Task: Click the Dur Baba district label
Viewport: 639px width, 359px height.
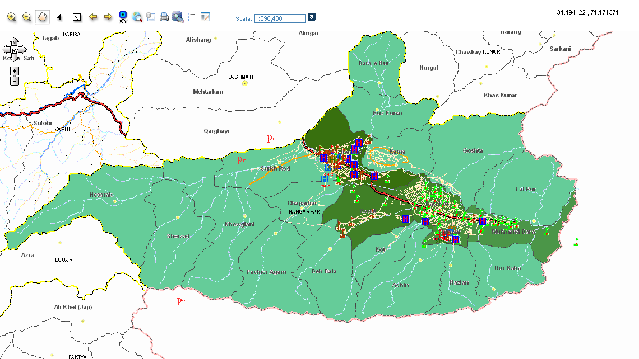Action: click(x=508, y=268)
